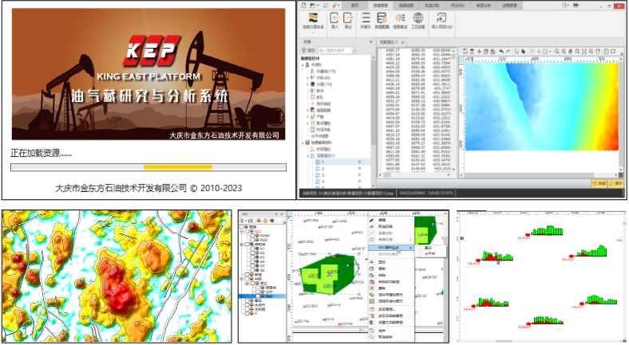Open the 信息集成 integration tool
The height and width of the screenshot is (345, 629).
click(x=400, y=21)
